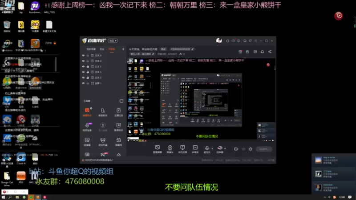Add 摄像头 camera source
Image resolution: width=356 pixels, height=200 pixels.
pyautogui.click(x=170, y=149)
